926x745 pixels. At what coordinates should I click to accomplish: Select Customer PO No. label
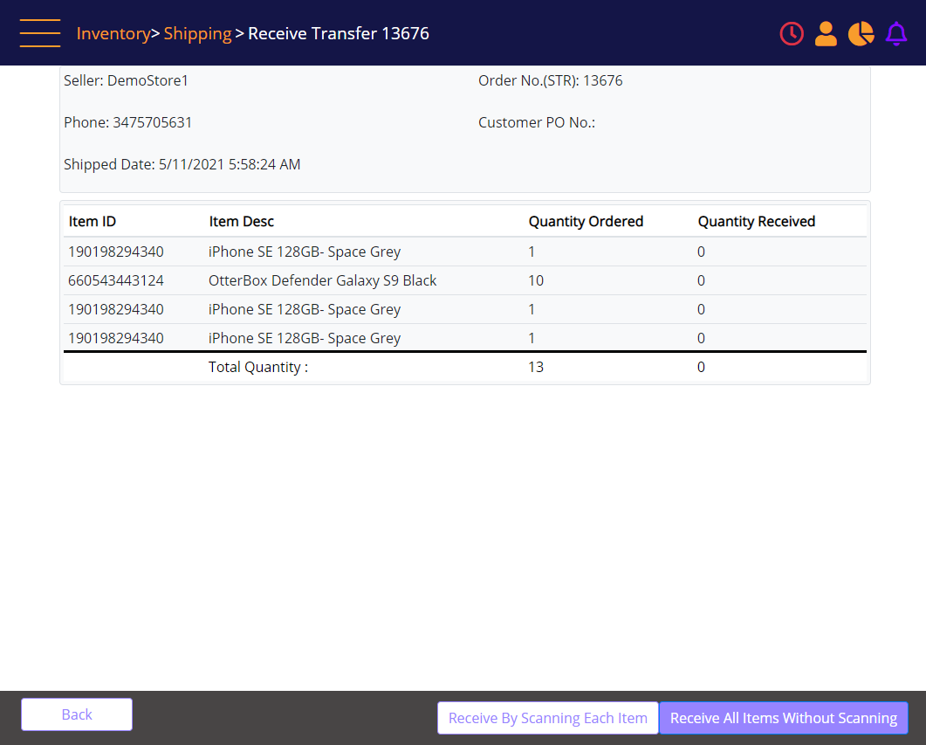tap(536, 122)
